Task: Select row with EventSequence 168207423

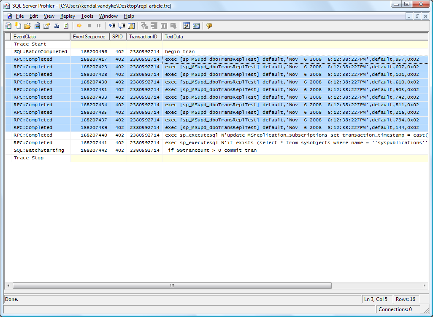Action: click(x=216, y=67)
